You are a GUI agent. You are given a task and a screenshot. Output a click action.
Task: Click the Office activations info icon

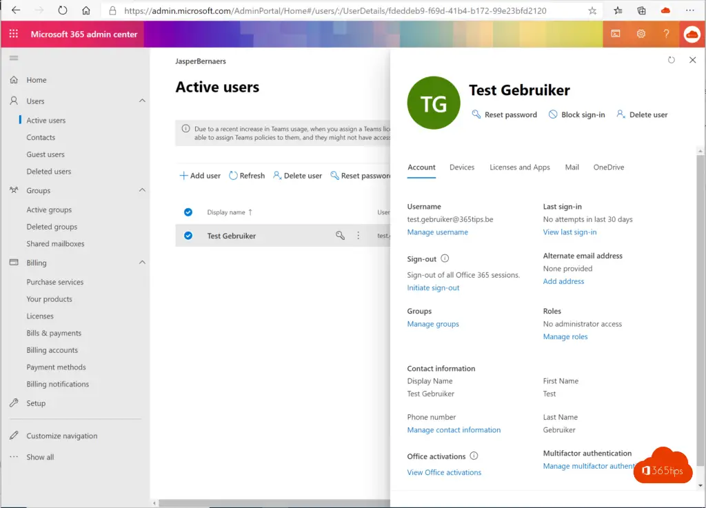point(474,456)
